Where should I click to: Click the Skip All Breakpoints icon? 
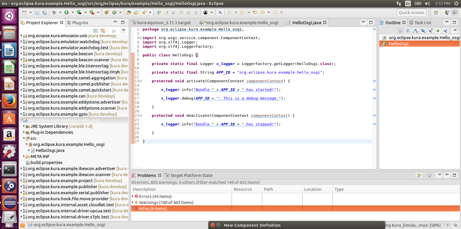(x=220, y=12)
